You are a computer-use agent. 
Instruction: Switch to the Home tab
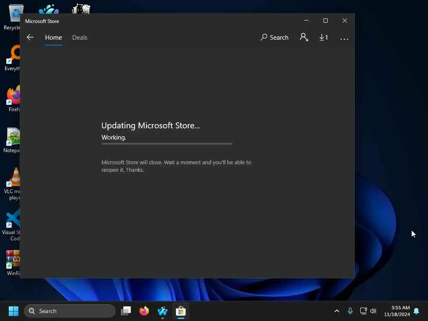[x=53, y=37]
